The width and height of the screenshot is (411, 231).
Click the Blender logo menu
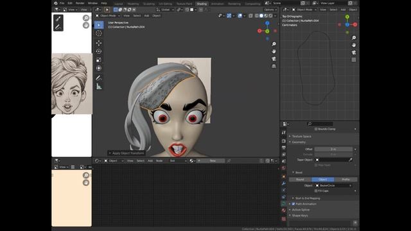point(56,3)
